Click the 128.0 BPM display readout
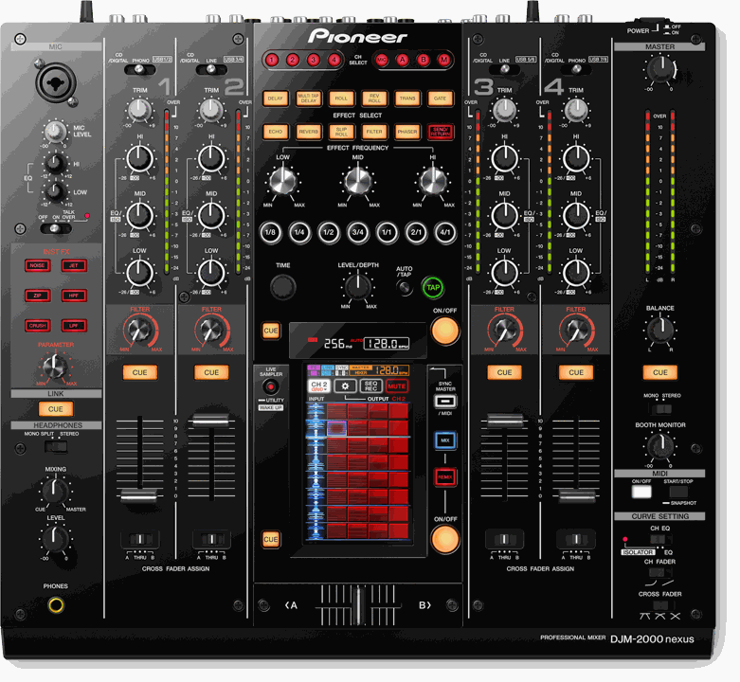This screenshot has height=682, width=740. click(386, 344)
